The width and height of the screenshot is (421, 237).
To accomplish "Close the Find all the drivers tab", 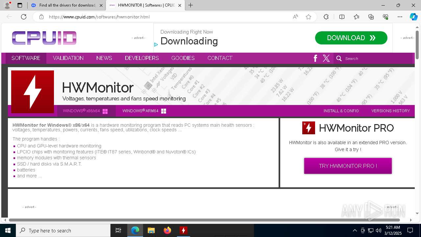I will point(101,5).
